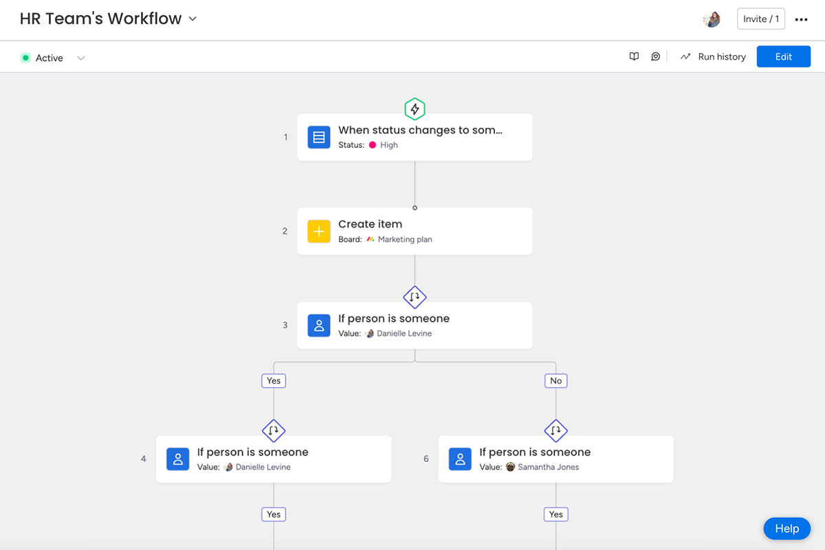Open the comments chat bubble icon
This screenshot has height=550, width=825.
(655, 57)
